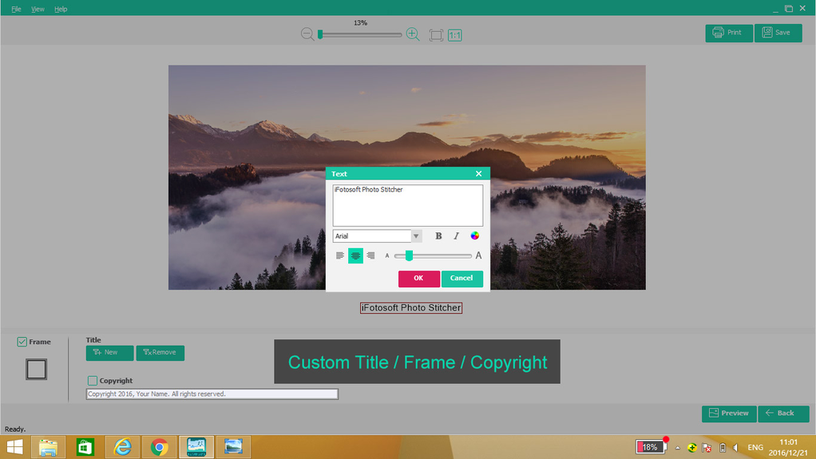Image resolution: width=816 pixels, height=459 pixels.
Task: Click the zoom out magnifier icon
Action: [307, 34]
